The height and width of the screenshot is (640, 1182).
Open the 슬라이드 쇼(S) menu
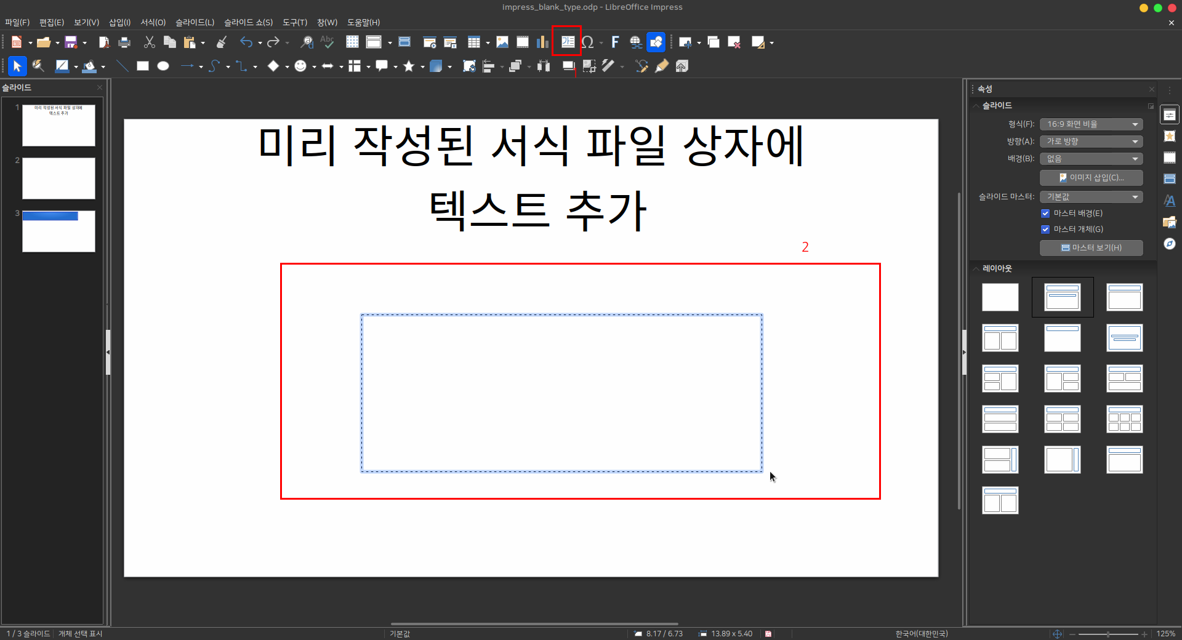(248, 22)
